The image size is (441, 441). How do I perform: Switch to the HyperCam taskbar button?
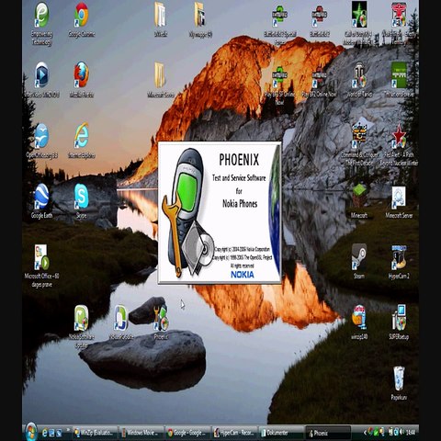[x=234, y=433]
